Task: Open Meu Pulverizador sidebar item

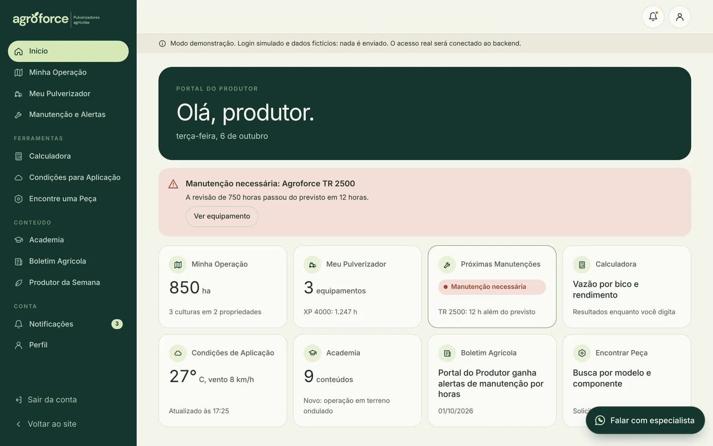Action: click(x=68, y=94)
